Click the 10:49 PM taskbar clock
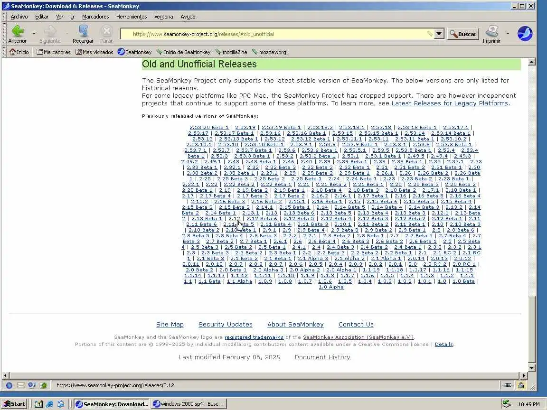This screenshot has height=410, width=547. tap(529, 404)
